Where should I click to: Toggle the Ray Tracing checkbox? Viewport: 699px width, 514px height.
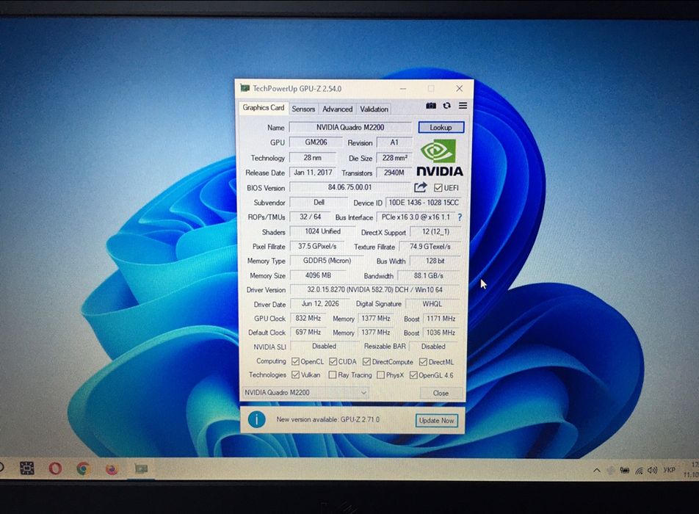click(x=333, y=375)
